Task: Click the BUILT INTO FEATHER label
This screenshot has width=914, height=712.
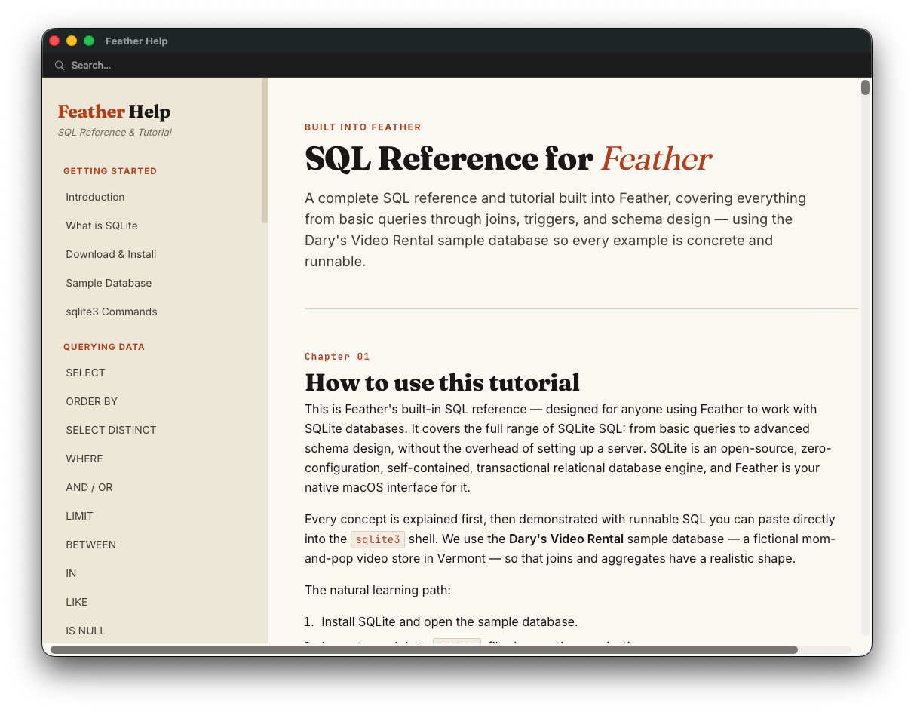Action: (363, 127)
